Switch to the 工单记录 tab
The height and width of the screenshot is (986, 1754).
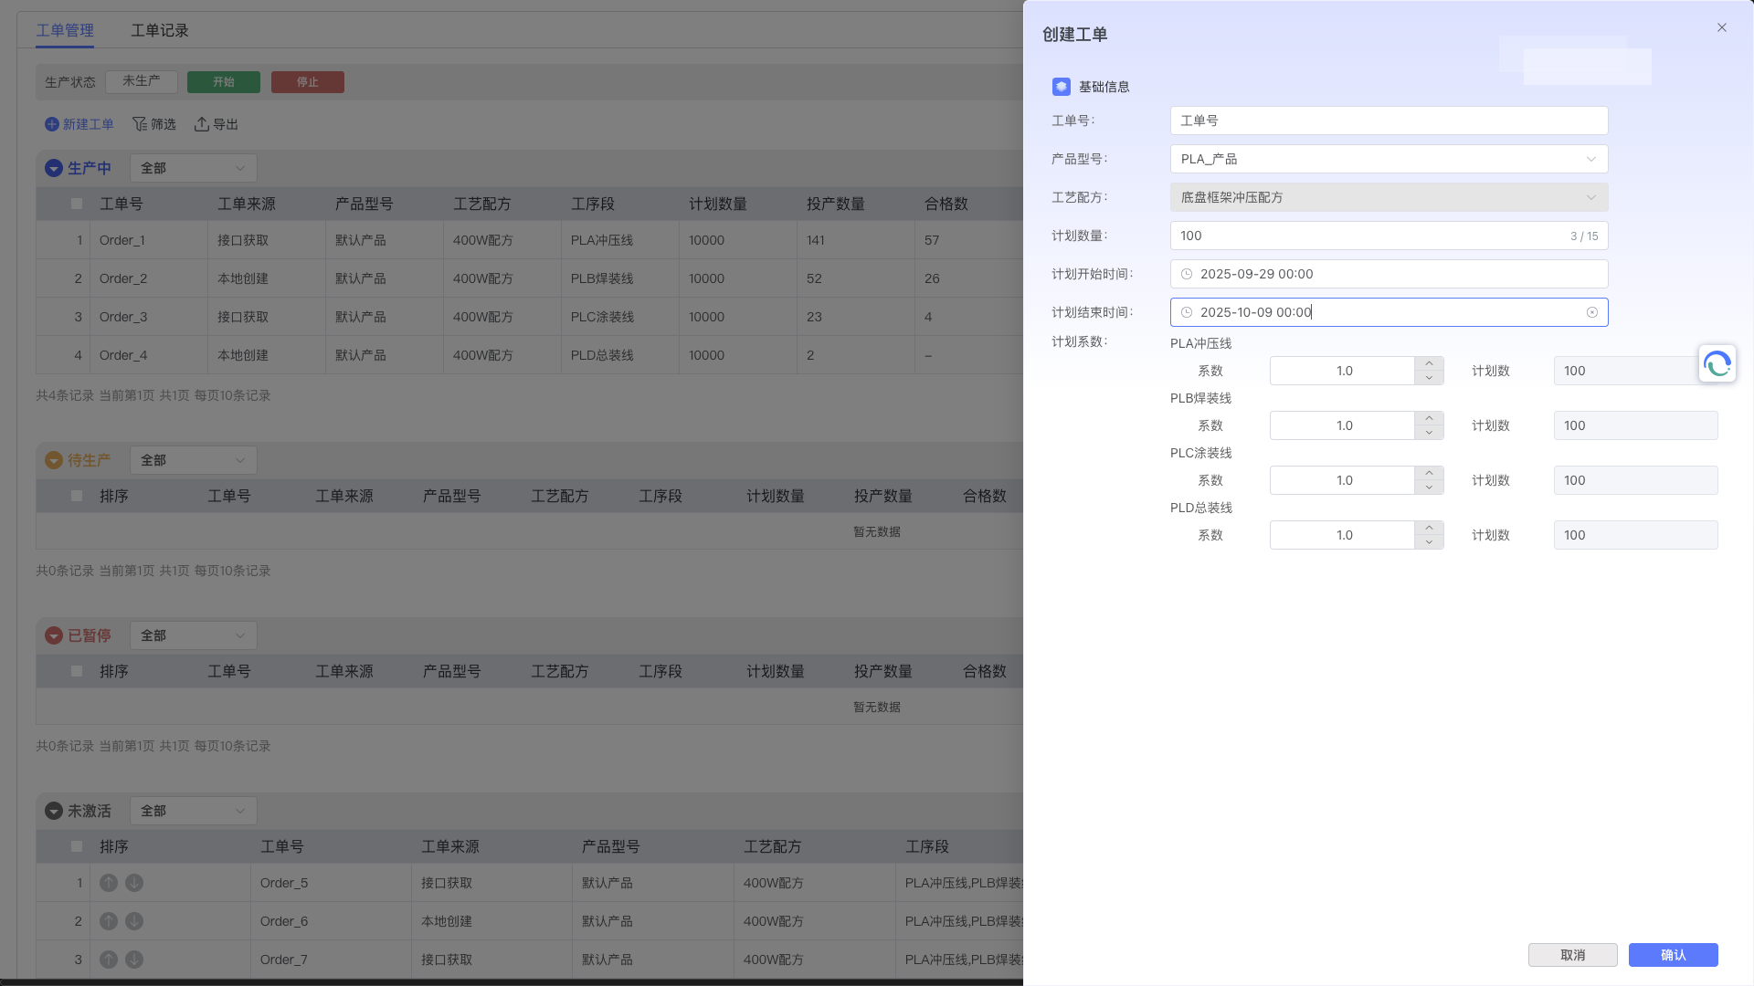(160, 31)
